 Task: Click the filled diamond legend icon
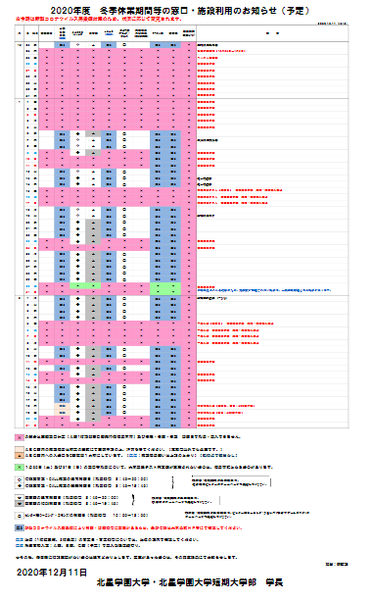pos(20,485)
